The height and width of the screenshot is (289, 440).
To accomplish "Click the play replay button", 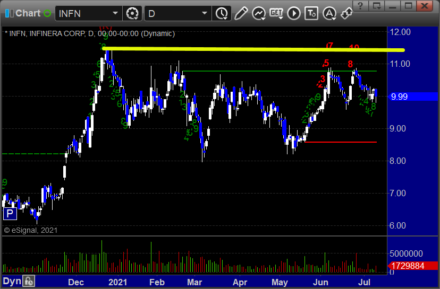I will 294,13.
